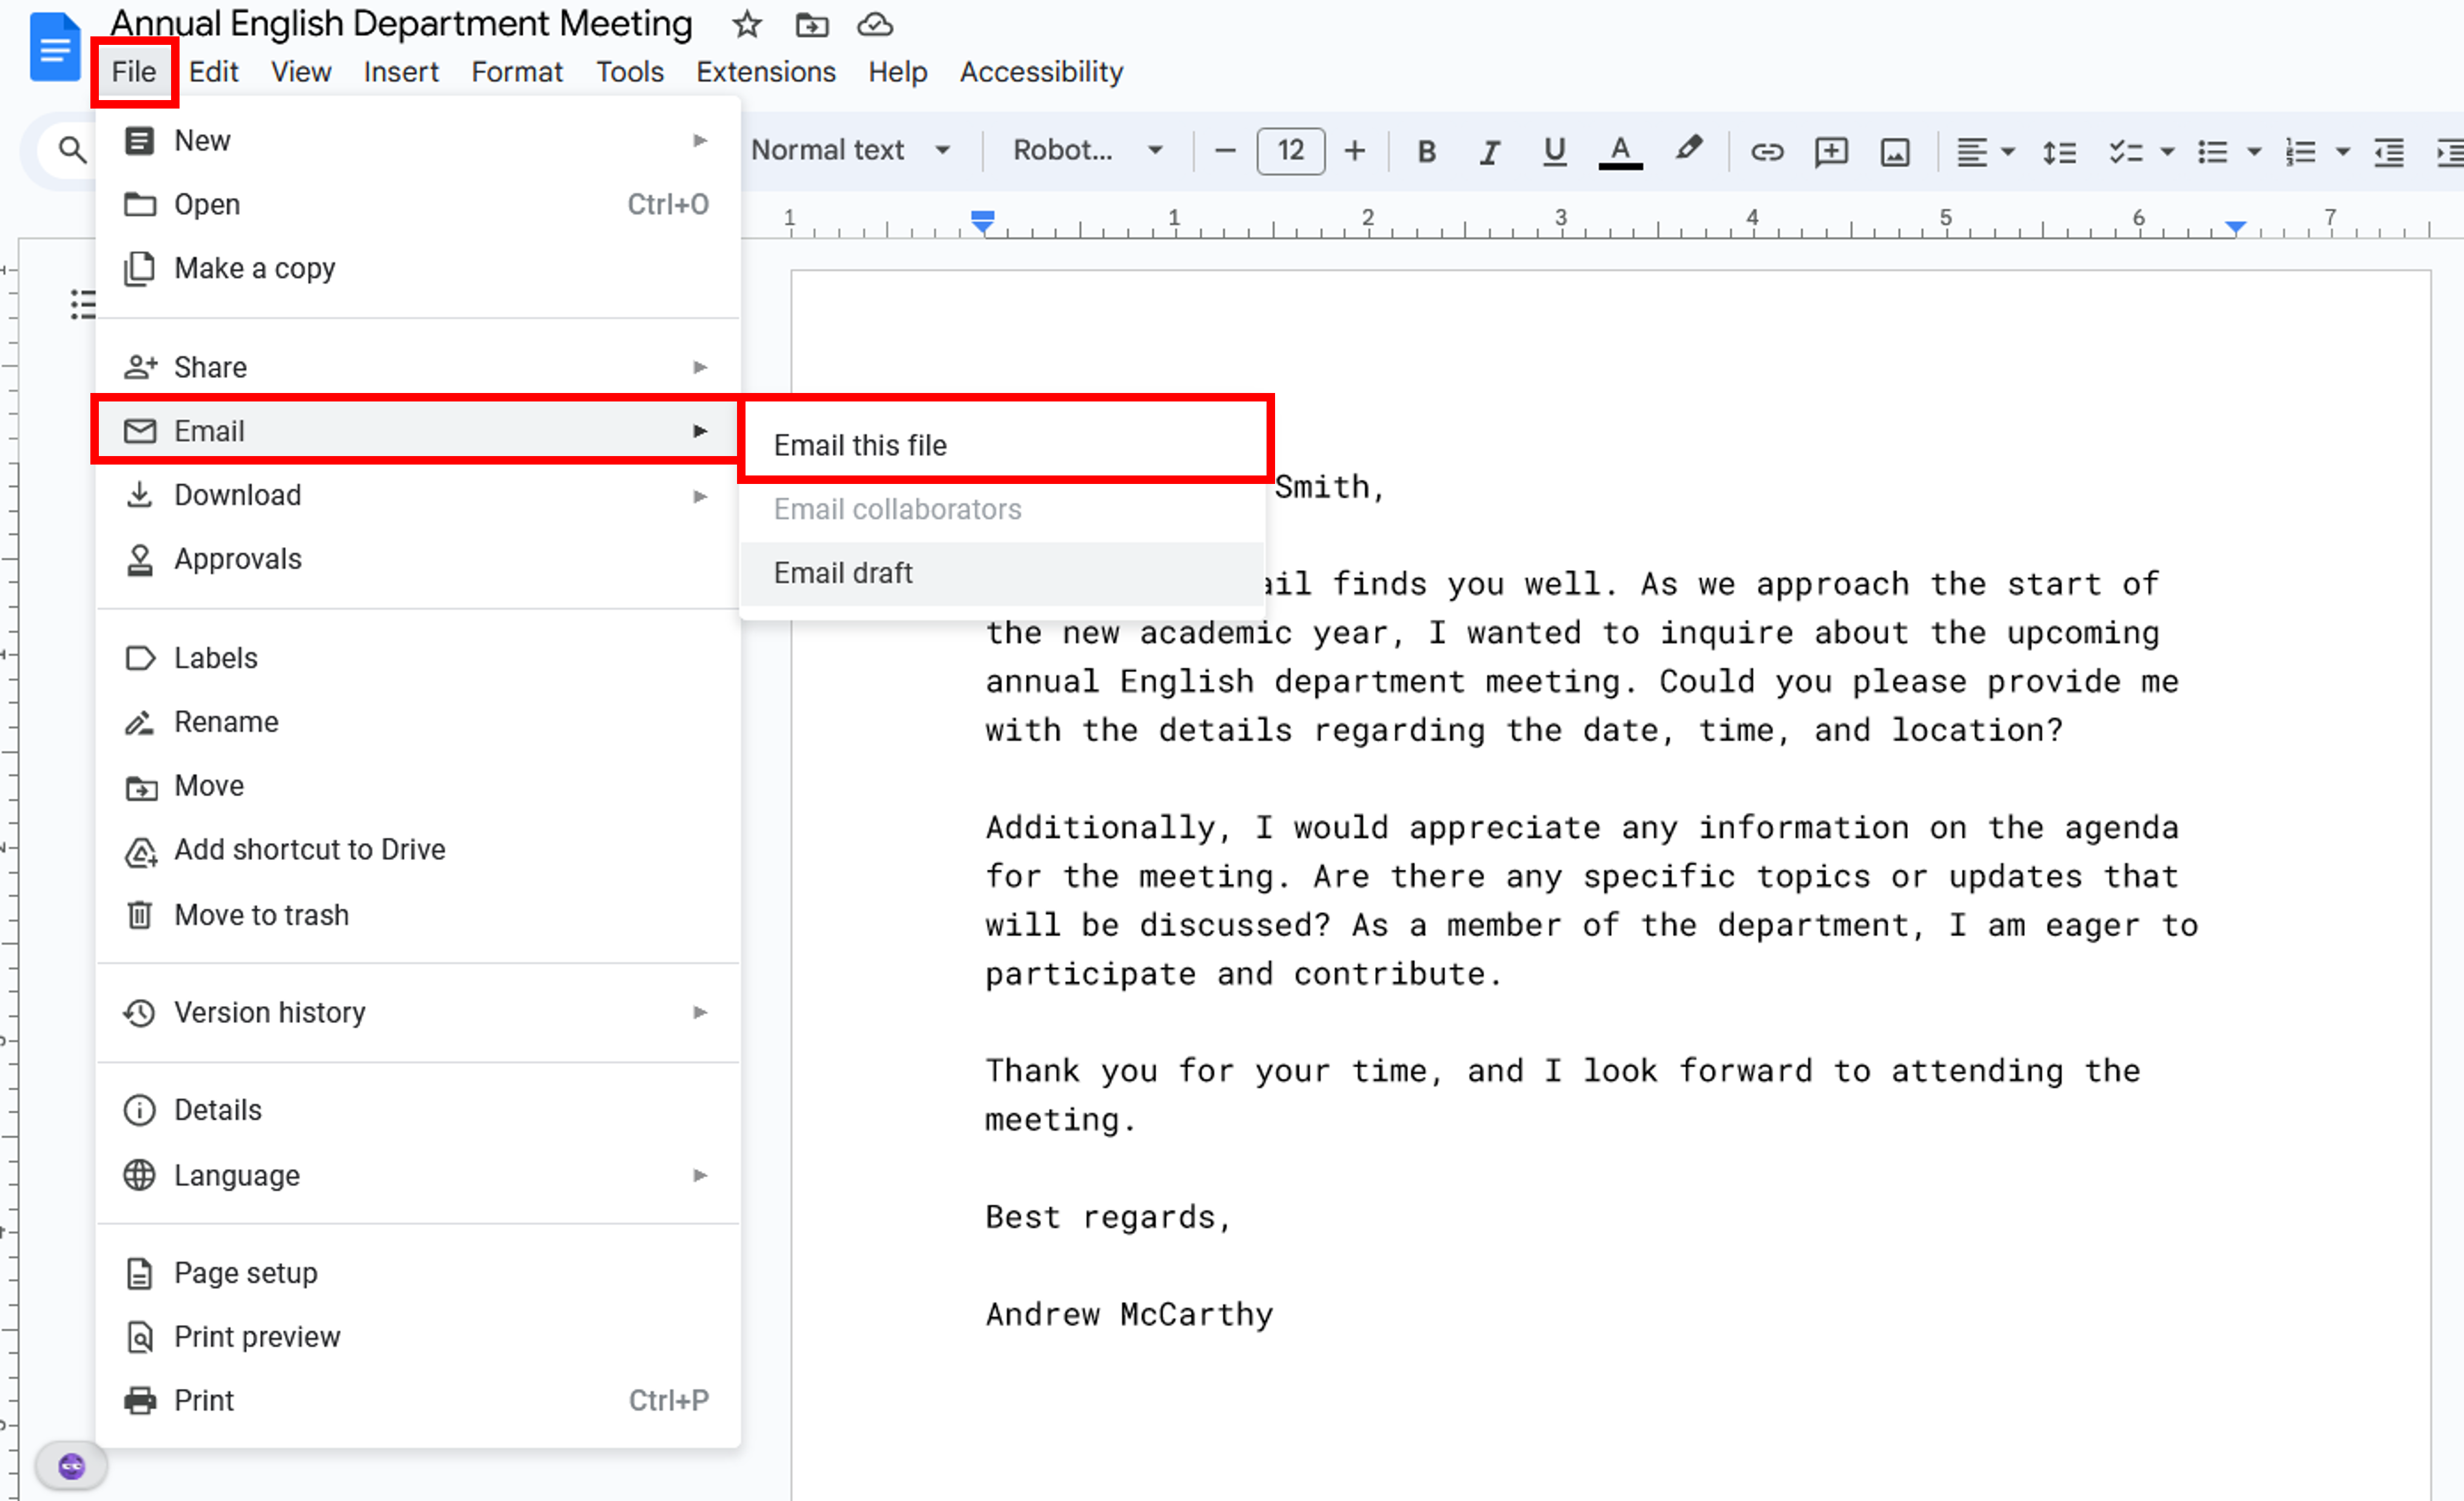Open Print preview
The height and width of the screenshot is (1501, 2464).
tap(417, 1337)
